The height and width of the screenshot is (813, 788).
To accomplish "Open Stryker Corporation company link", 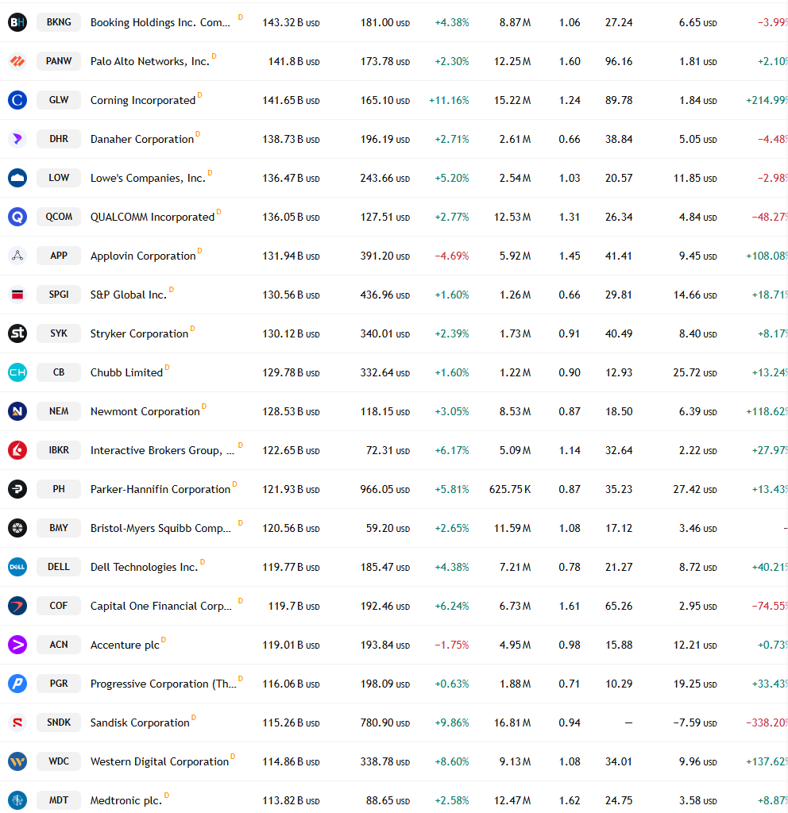I will [x=139, y=333].
